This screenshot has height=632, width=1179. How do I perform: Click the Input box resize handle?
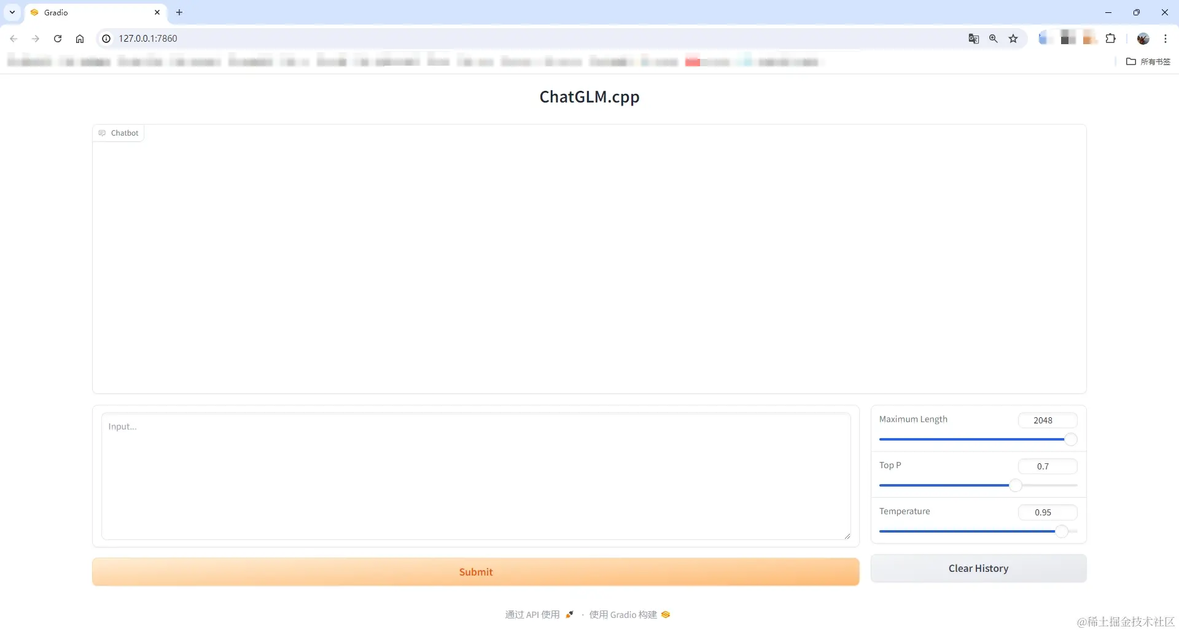click(x=847, y=536)
